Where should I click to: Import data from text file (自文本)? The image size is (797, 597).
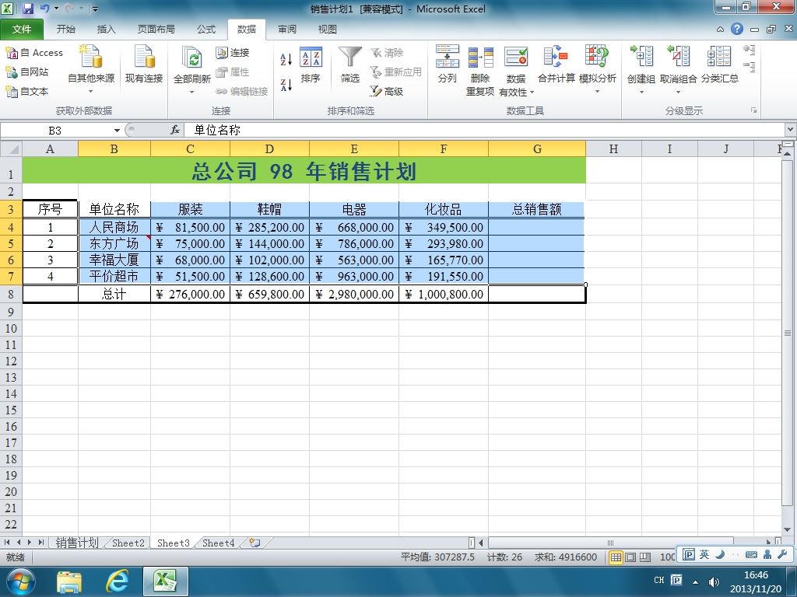coord(27,92)
